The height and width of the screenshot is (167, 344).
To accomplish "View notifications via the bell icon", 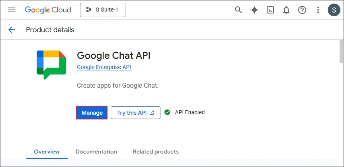I will pos(286,10).
